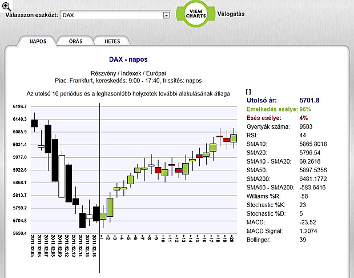Click the 2011.12.16 date axis label
Screen dimensions: 354x278
95,246
